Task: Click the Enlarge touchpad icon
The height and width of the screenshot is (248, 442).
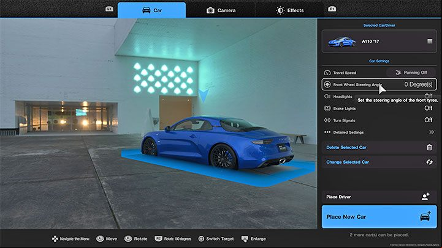Action: [x=245, y=239]
